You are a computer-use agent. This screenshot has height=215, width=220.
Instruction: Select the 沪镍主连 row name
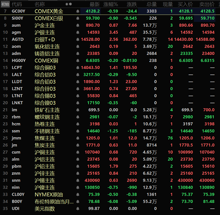[x=45, y=188]
